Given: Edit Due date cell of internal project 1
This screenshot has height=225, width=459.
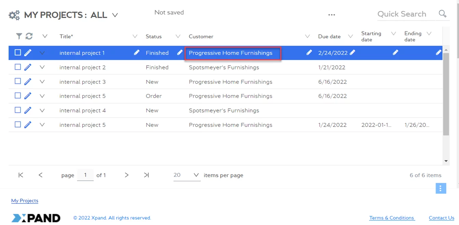Looking at the screenshot, I should pyautogui.click(x=352, y=53).
